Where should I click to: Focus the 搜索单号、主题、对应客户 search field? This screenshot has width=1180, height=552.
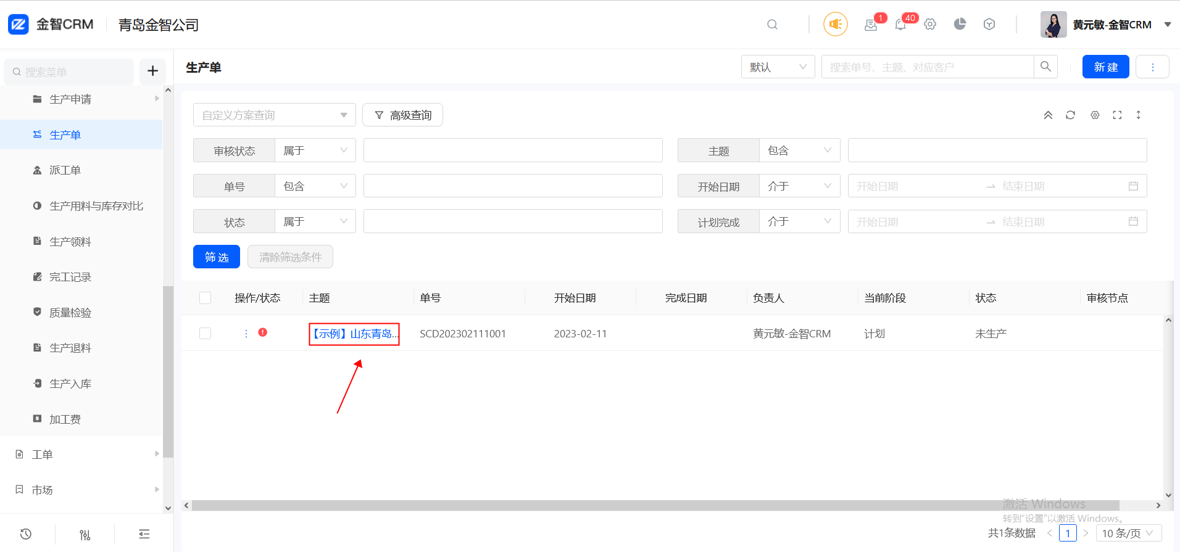tap(928, 67)
